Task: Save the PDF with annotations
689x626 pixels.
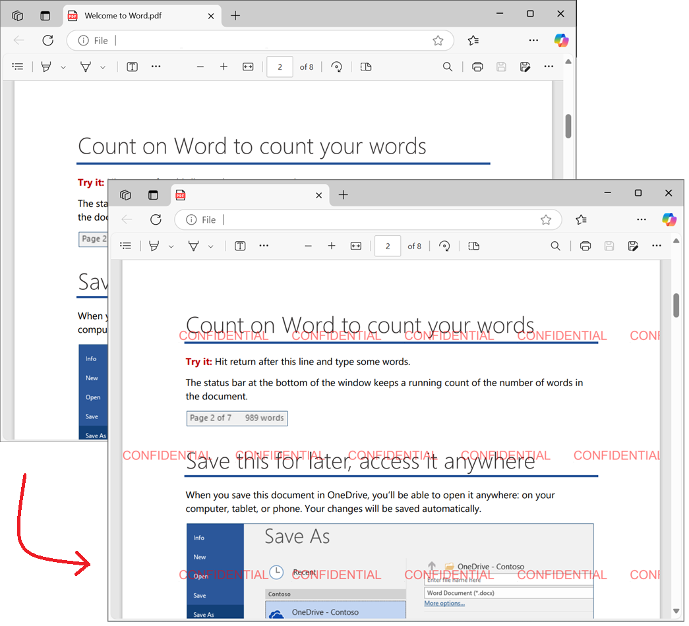Action: click(633, 246)
